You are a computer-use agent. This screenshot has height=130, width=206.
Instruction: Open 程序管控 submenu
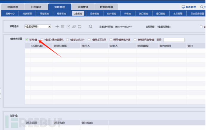pos(62,14)
